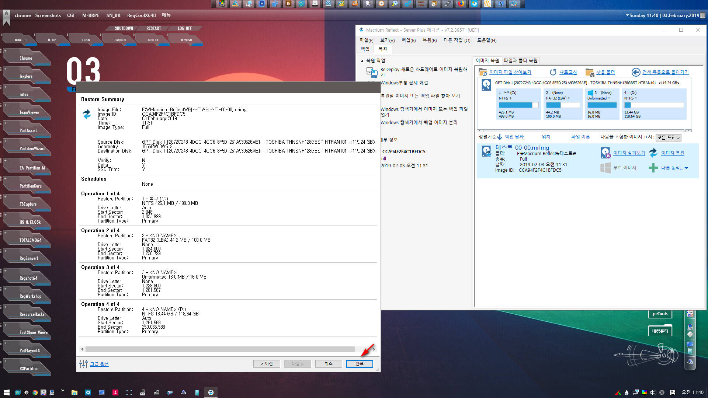
Task: Click the 부트 이미지 Windows icon
Action: pos(605,168)
